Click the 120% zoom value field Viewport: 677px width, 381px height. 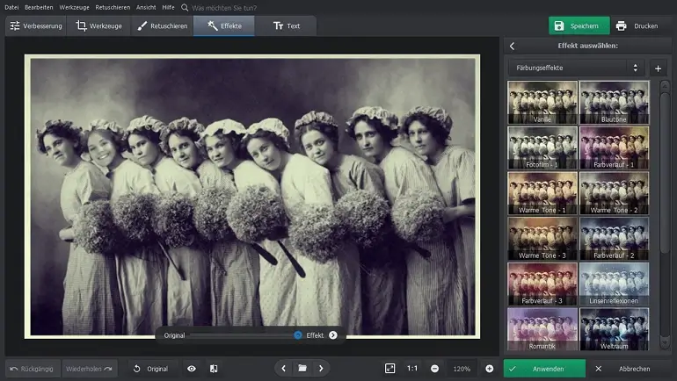(x=462, y=369)
